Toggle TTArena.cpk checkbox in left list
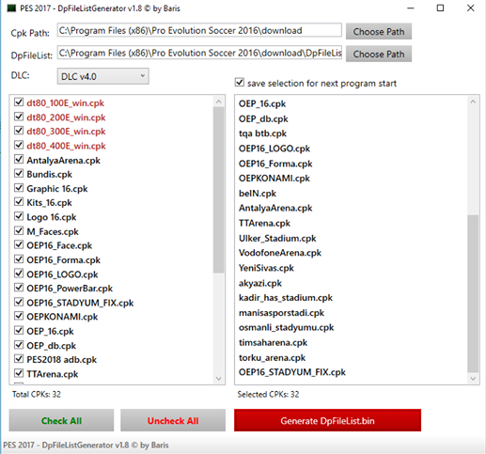 click(x=19, y=373)
